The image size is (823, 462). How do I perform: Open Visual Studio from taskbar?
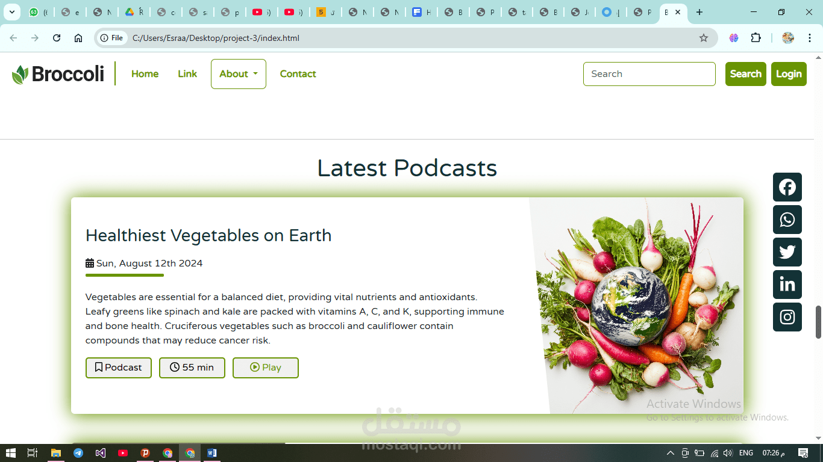[x=100, y=453]
